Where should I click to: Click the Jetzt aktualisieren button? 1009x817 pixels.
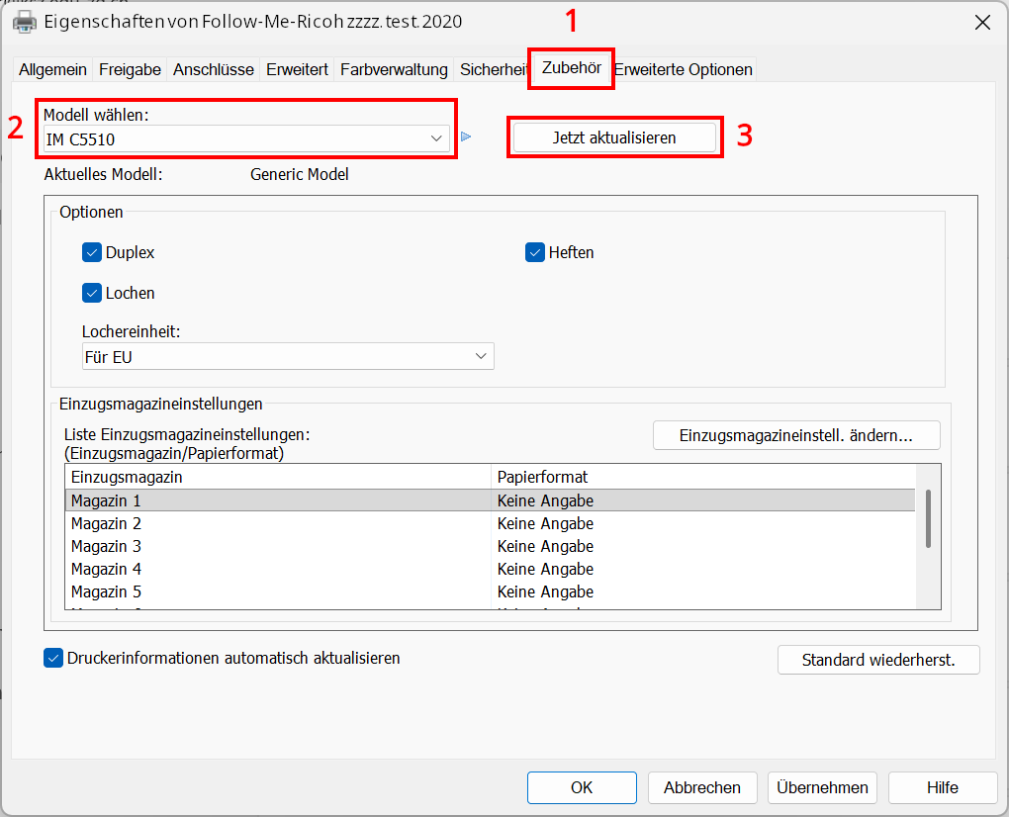613,137
